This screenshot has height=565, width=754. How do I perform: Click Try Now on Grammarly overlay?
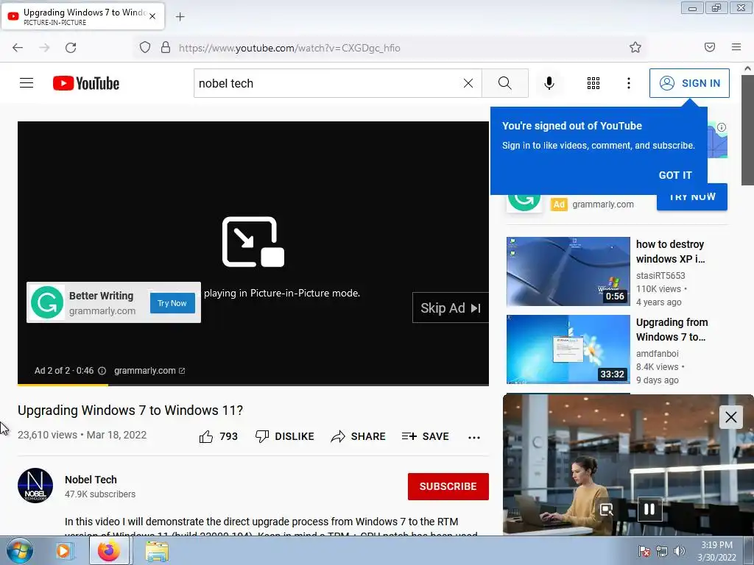tap(172, 303)
